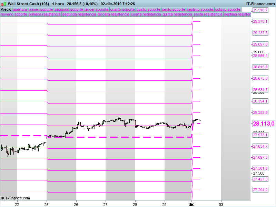Select the apertura indicator label

click(x=20, y=9)
